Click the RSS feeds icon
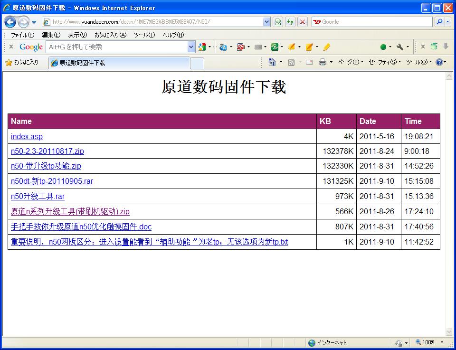This screenshot has width=456, height=350. (291, 62)
